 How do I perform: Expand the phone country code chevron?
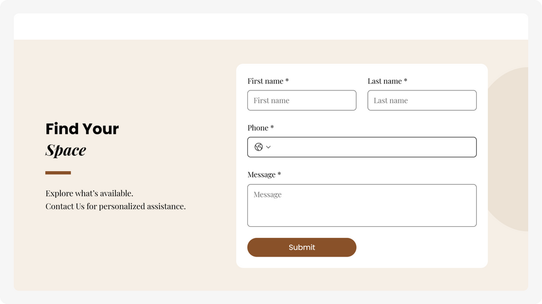(268, 147)
